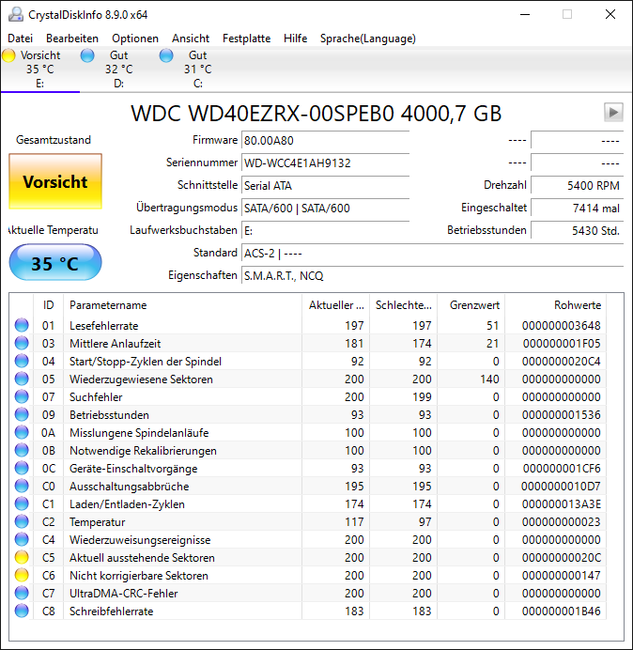Click yellow warning icon of Nicht korrigierbare Sektoren
The width and height of the screenshot is (633, 650).
click(x=22, y=575)
